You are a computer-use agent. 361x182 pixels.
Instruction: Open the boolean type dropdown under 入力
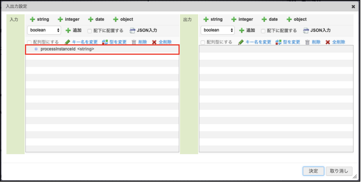44,30
